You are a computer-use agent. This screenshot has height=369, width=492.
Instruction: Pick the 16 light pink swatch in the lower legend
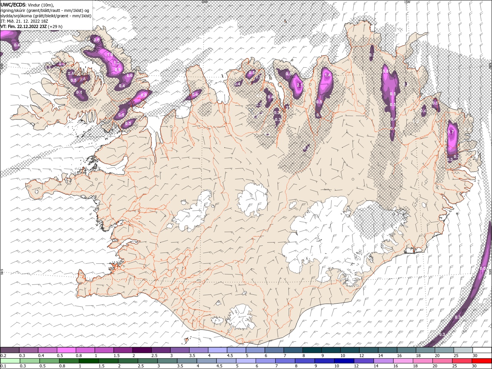[x=403, y=361]
